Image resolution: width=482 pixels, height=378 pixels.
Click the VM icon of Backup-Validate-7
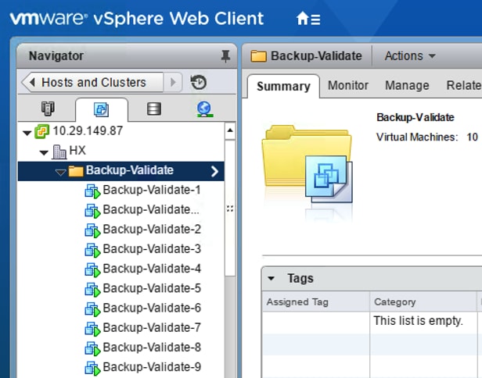tap(92, 329)
